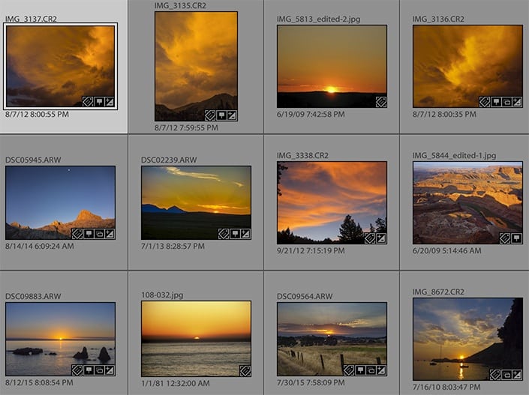Click the keyword tag badge on 108-032.jpg
Screen dimensions: 529x395
coord(245,370)
